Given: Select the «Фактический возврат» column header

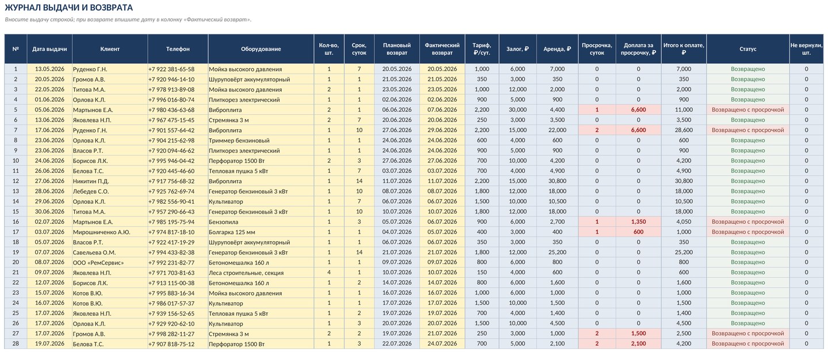Looking at the screenshot, I should [442, 49].
